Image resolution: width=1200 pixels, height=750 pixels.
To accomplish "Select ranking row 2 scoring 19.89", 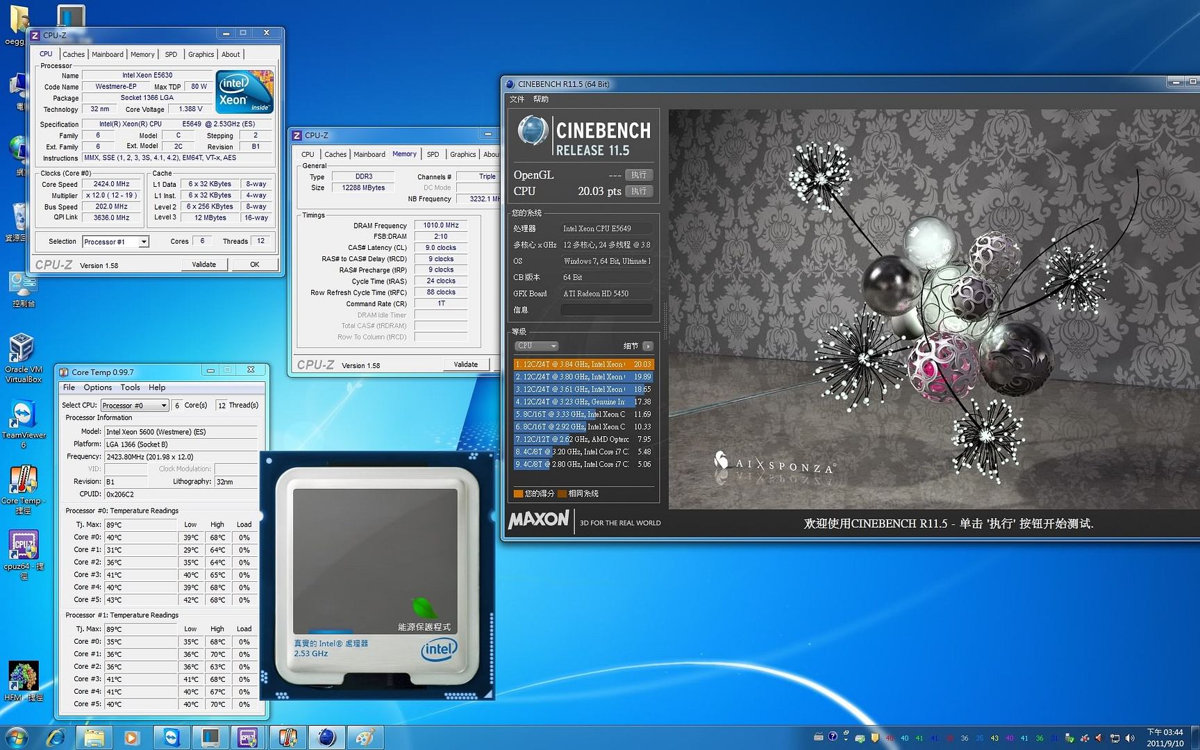I will pyautogui.click(x=583, y=376).
